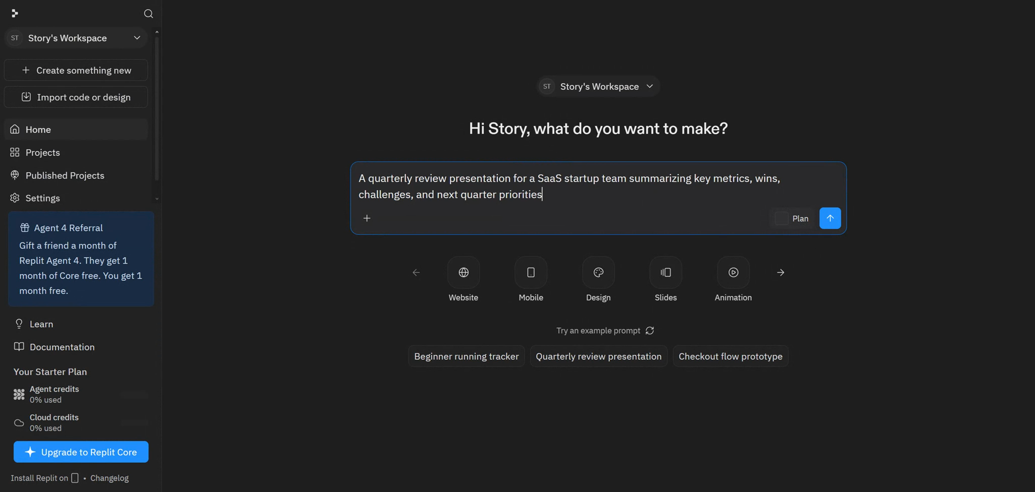Refresh example prompts icon

tap(650, 331)
